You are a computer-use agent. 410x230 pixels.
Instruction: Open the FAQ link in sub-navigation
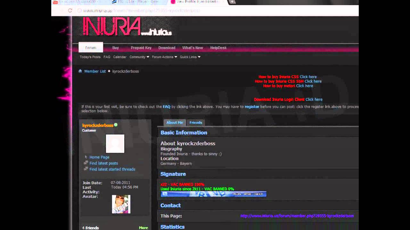point(107,57)
